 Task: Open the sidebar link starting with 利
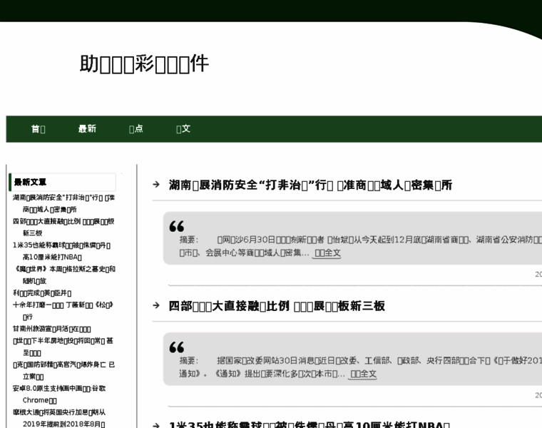pos(42,293)
